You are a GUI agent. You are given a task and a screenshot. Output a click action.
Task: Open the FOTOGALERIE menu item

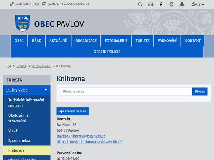(116, 40)
